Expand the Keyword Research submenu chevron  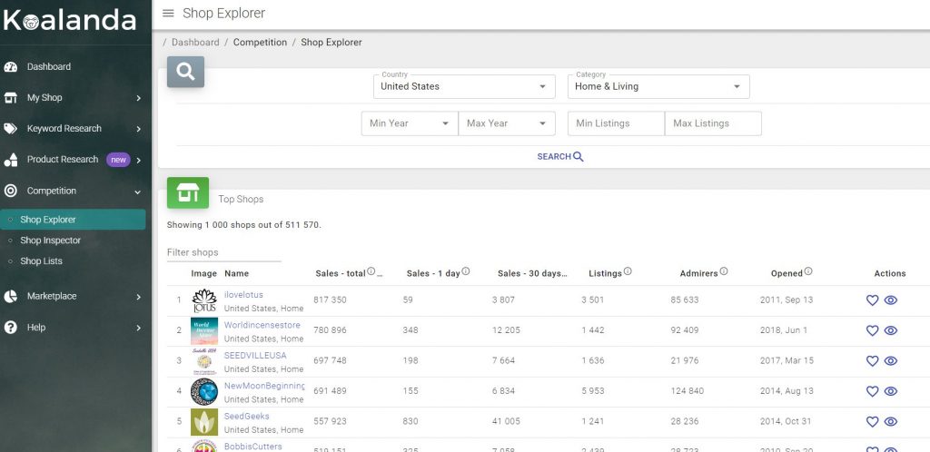[138, 129]
